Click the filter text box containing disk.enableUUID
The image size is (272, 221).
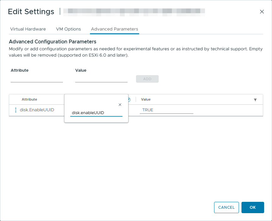tap(96, 113)
